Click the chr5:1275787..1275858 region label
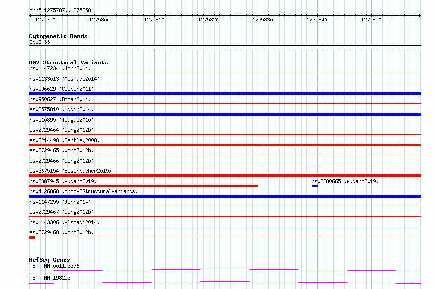435x289 pixels. pos(60,10)
